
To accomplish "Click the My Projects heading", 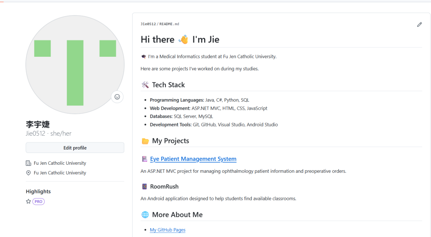I will coord(170,141).
